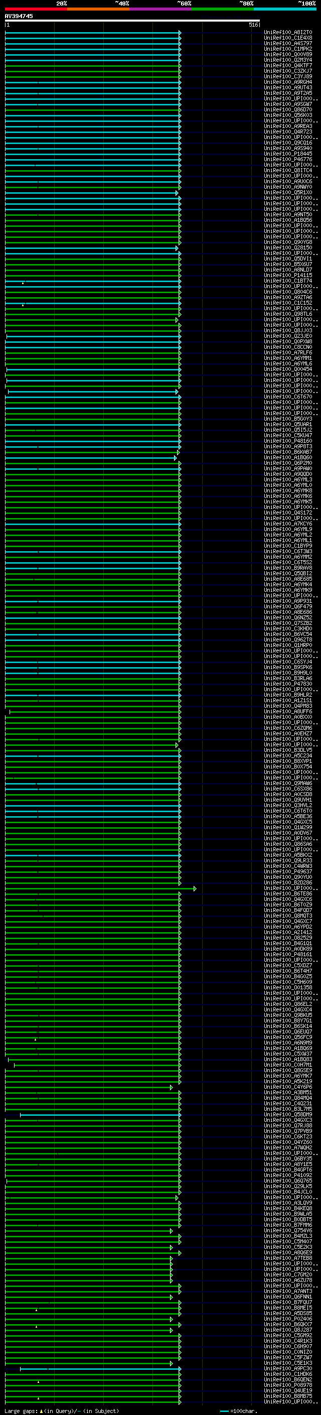Select hit UniRef100_Q9CQ16
The width and height of the screenshot is (321, 1415).
click(x=288, y=143)
